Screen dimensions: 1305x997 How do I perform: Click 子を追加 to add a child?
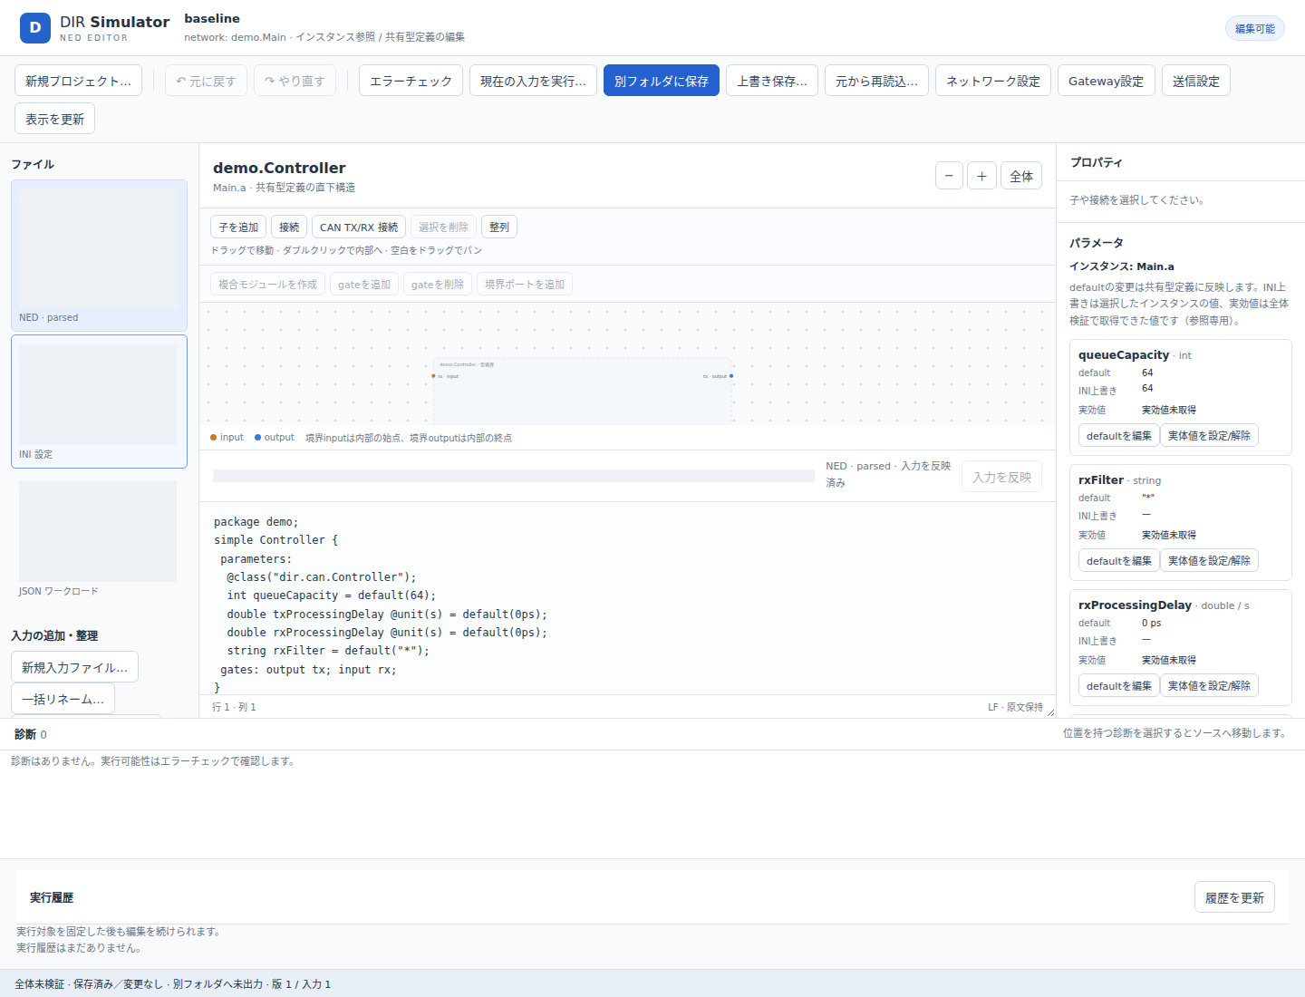[x=238, y=227]
